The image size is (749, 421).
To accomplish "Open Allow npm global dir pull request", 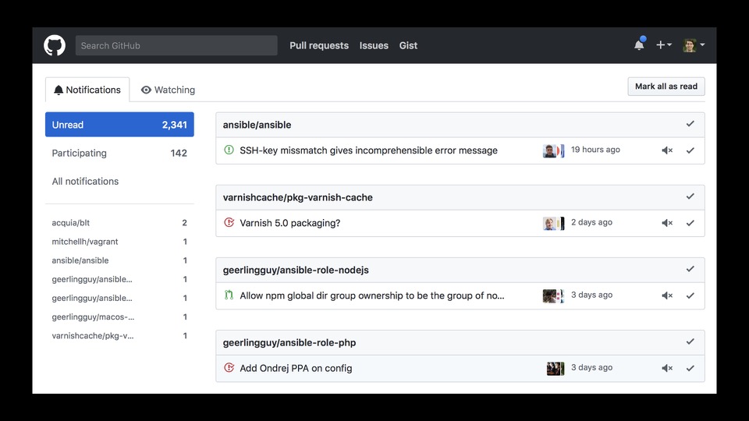I will pos(371,295).
